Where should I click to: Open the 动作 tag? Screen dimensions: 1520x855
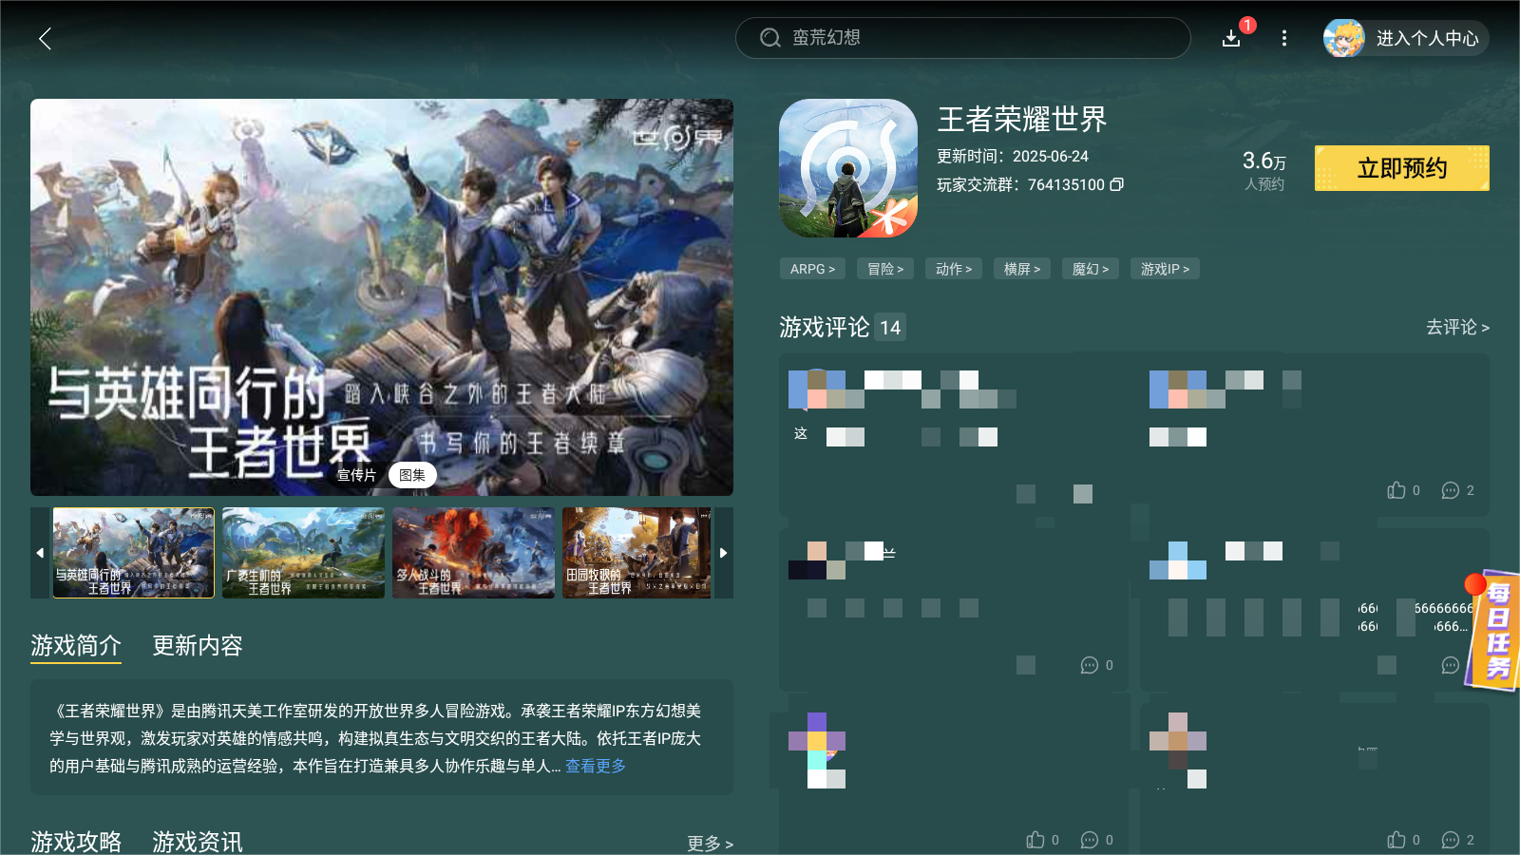point(954,269)
